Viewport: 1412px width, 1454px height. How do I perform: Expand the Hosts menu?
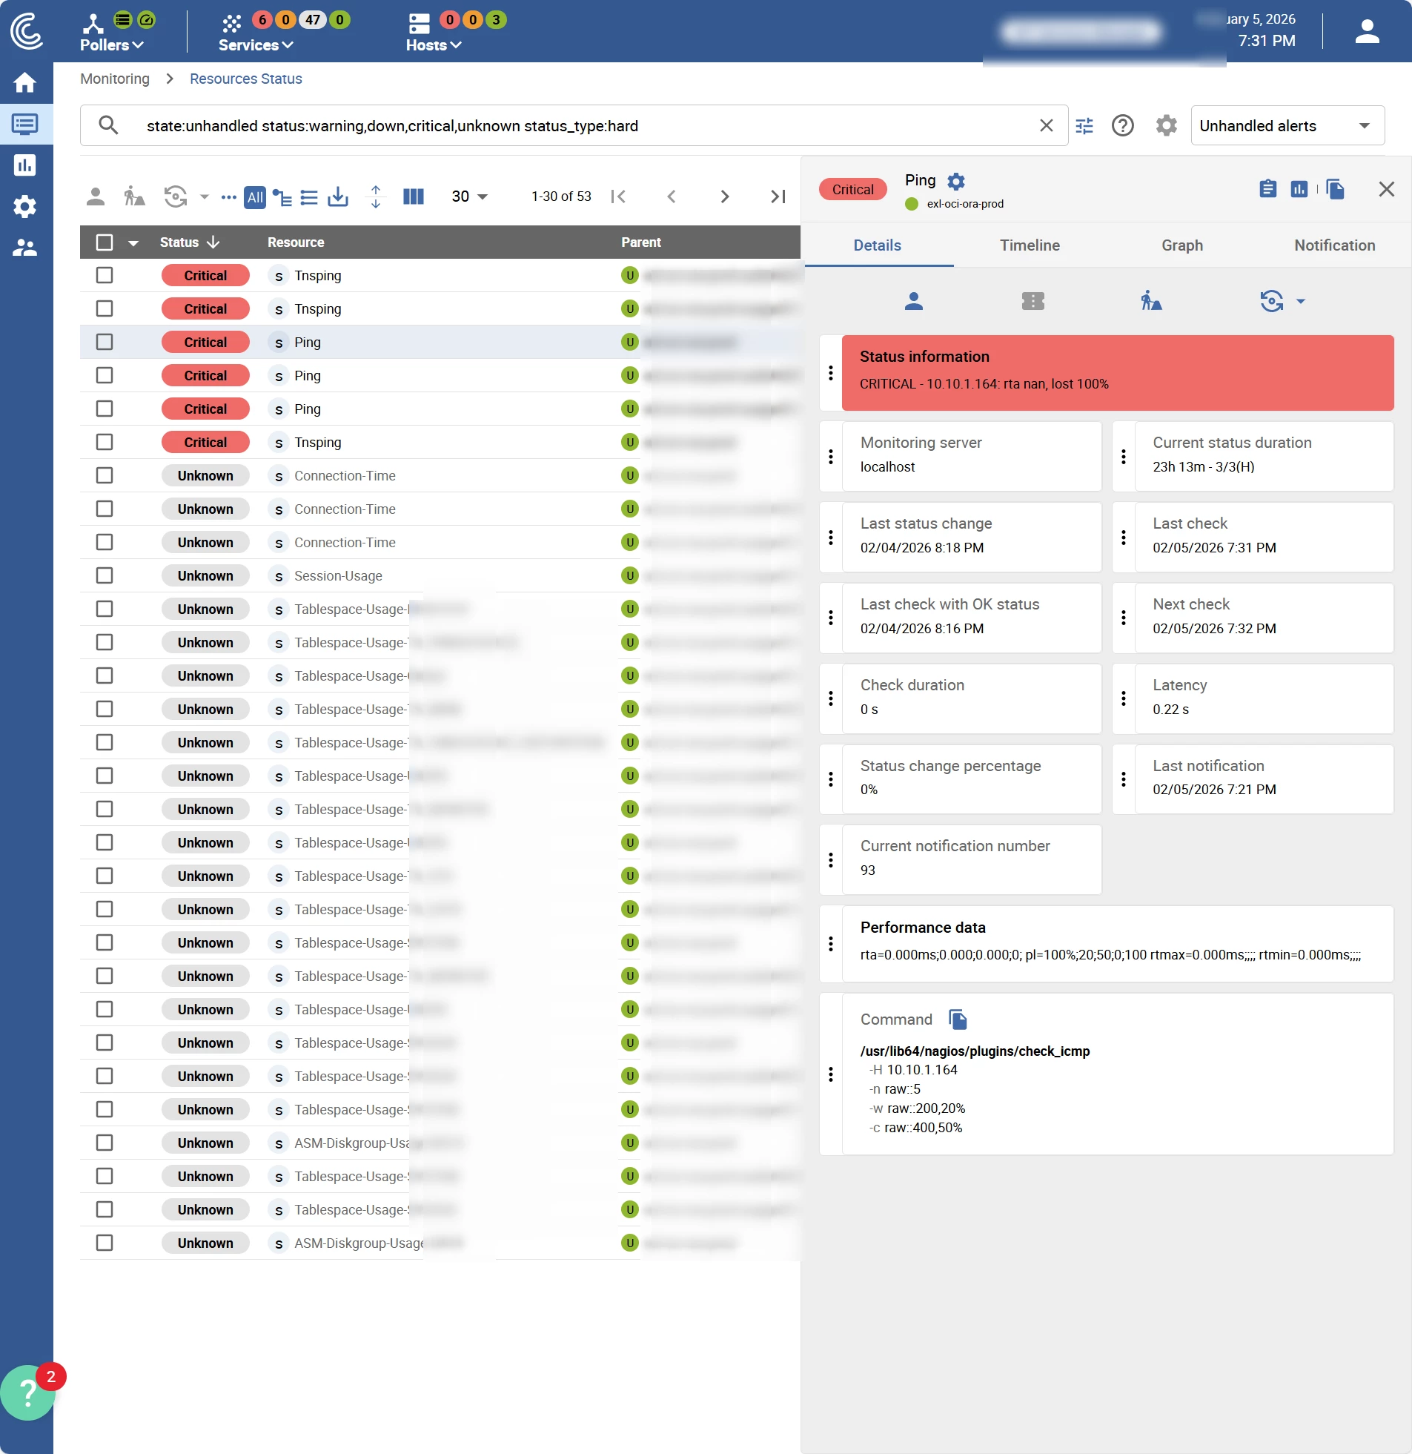click(434, 45)
